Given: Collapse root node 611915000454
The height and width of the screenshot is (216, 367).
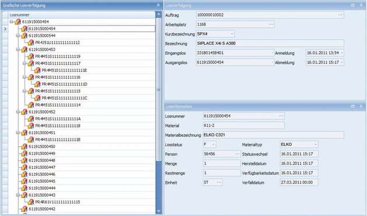Looking at the screenshot, I should coord(11,22).
